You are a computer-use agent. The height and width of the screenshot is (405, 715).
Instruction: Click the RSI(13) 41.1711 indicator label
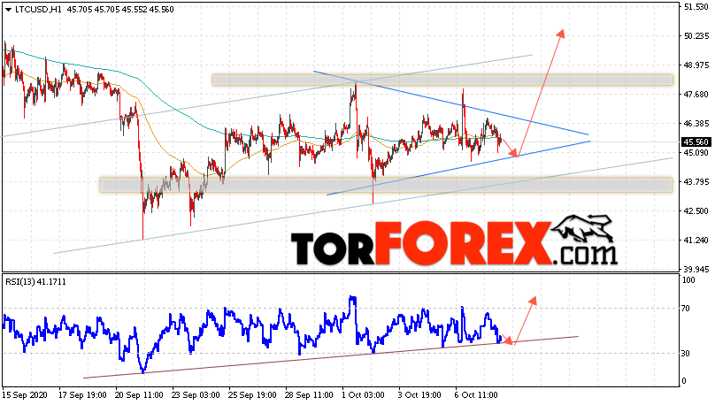35,282
